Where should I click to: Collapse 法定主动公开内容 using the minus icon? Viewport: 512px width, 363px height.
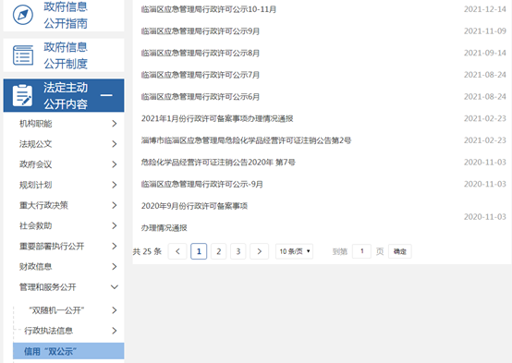tap(106, 95)
